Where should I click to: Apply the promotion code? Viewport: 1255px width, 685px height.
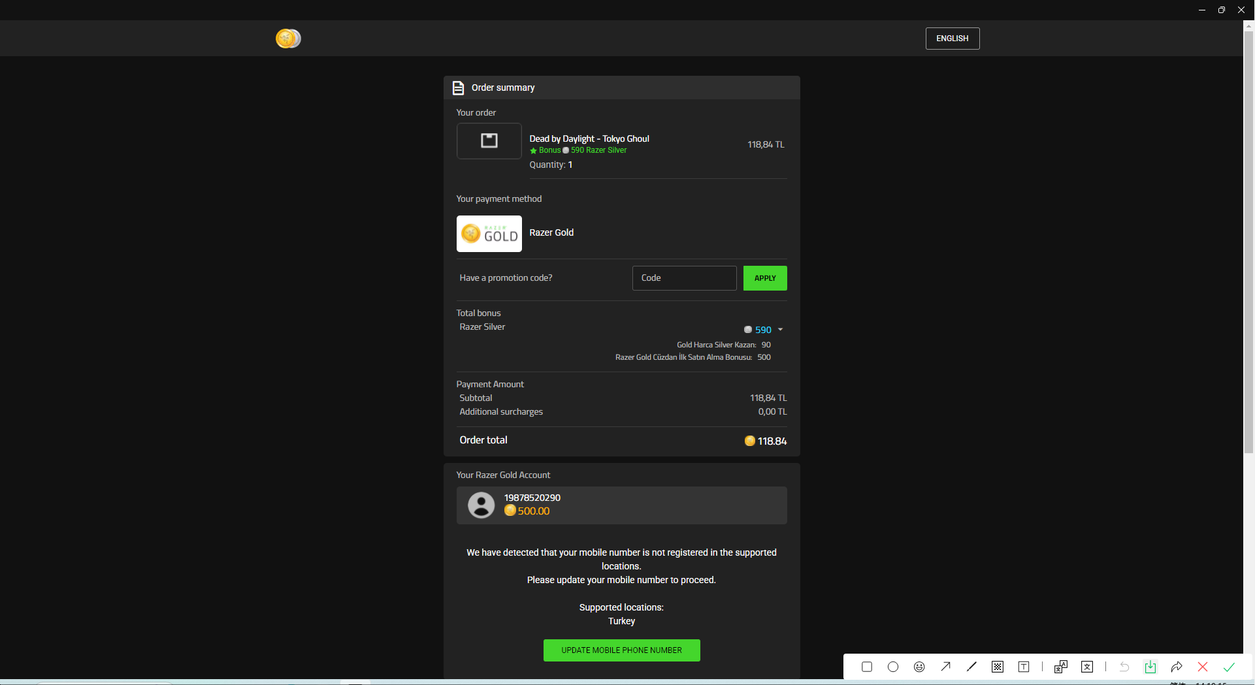tap(765, 278)
